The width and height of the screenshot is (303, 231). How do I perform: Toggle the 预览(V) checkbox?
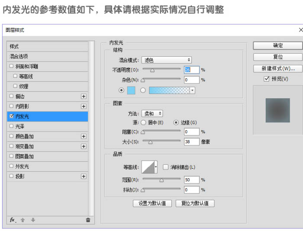tap(267, 79)
